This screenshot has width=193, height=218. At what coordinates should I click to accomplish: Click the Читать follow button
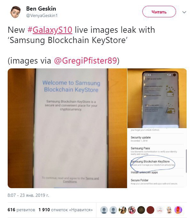coord(159,12)
